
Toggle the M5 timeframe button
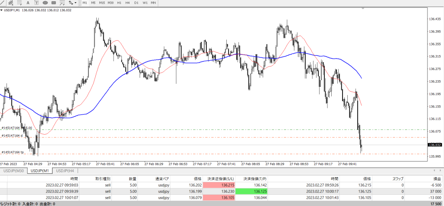pyautogui.click(x=93, y=3)
